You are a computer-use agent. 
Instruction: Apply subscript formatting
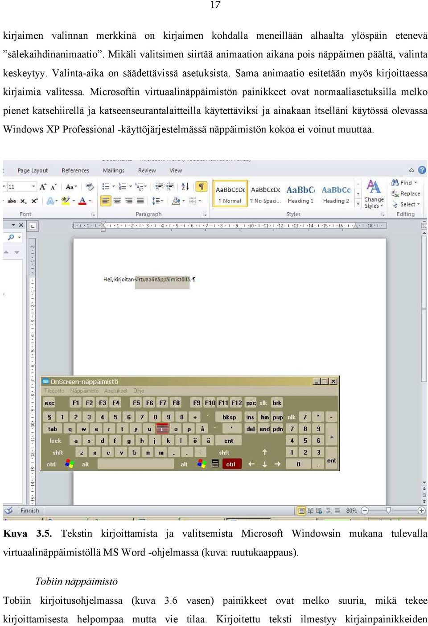point(23,201)
